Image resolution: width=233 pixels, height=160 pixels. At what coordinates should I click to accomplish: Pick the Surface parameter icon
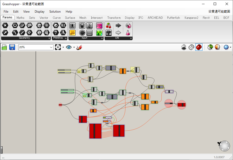click(47, 32)
